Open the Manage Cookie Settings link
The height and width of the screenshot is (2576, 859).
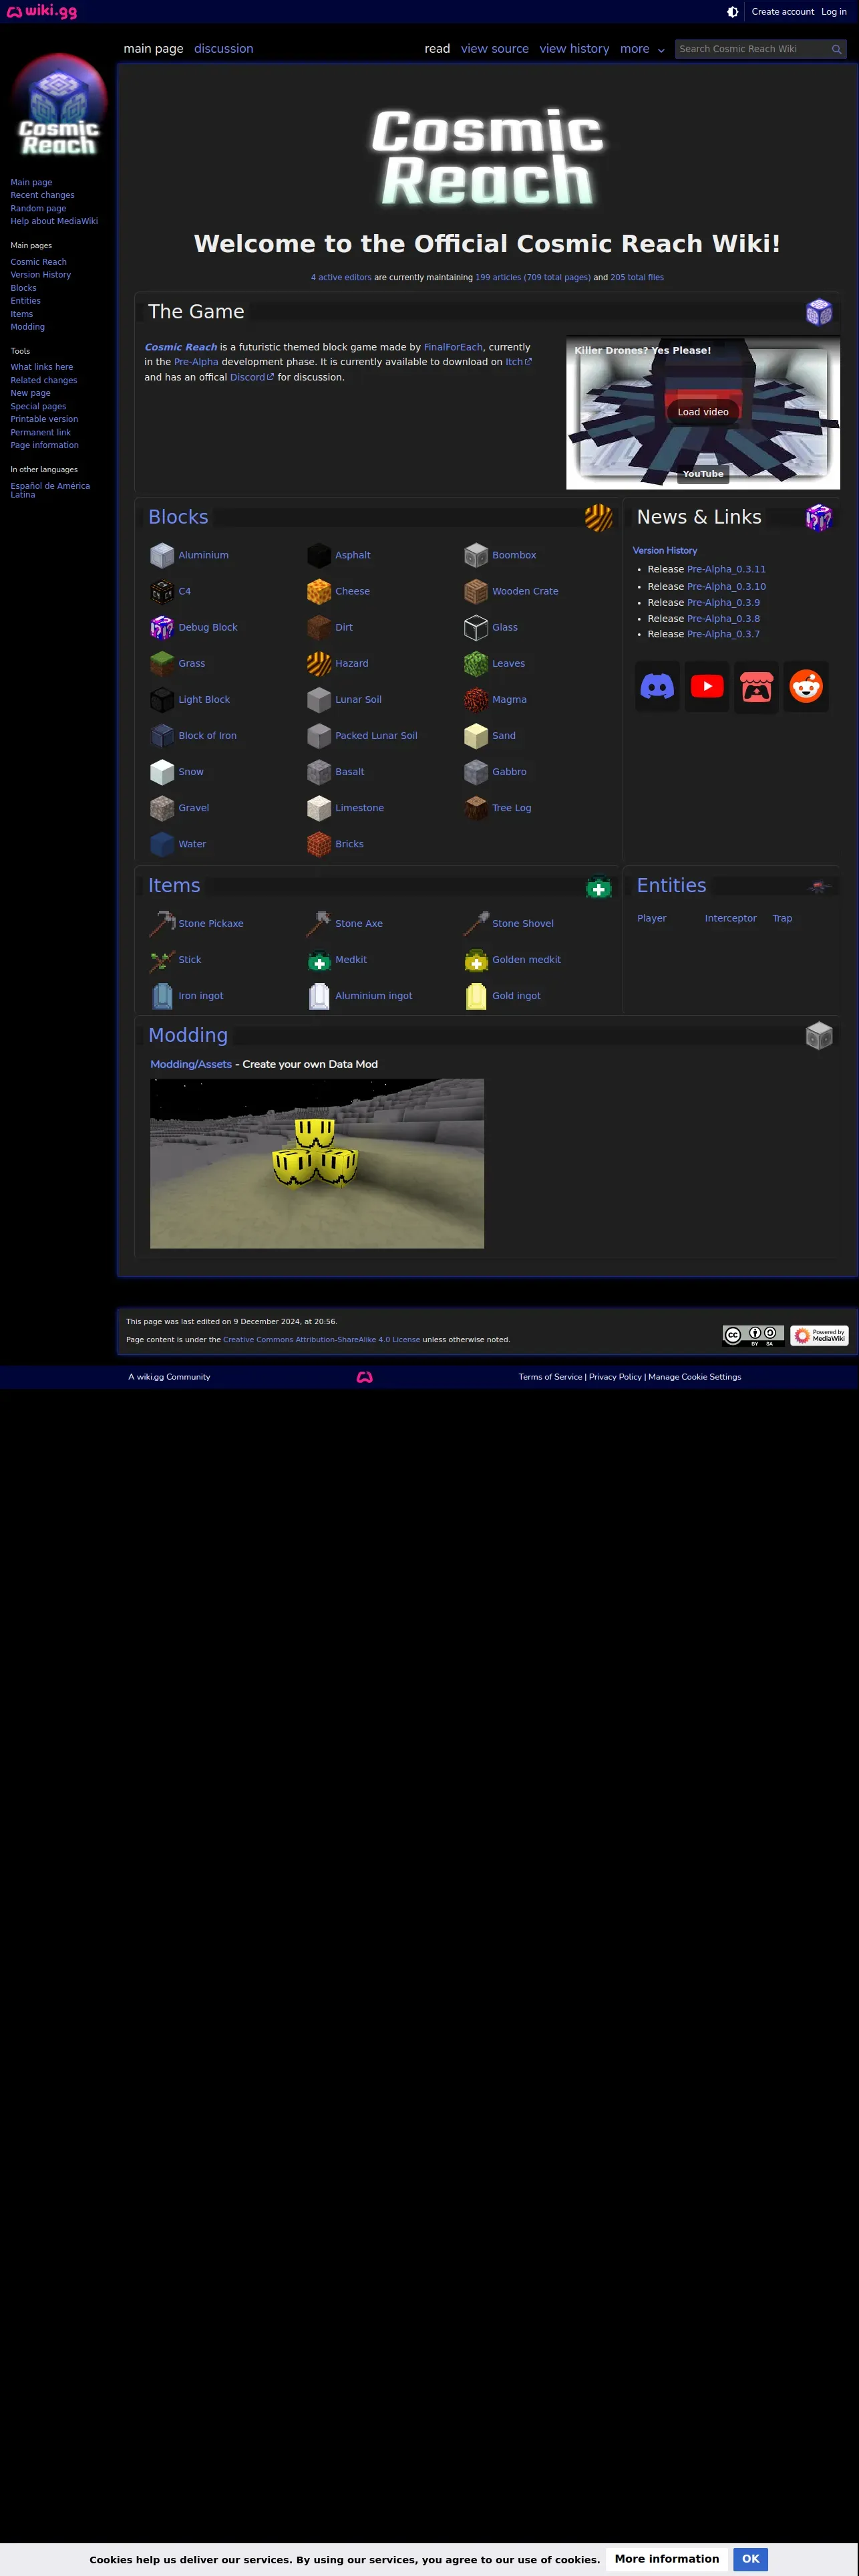click(x=695, y=1377)
